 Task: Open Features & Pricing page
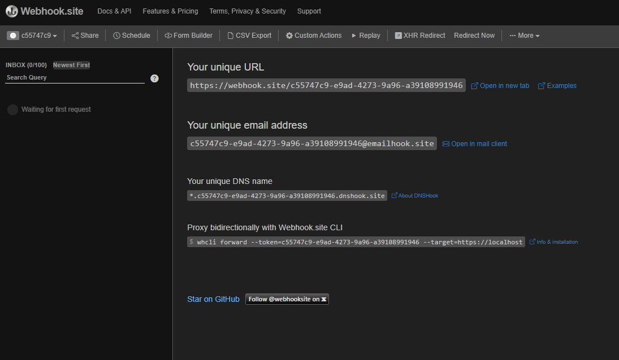[x=171, y=11]
